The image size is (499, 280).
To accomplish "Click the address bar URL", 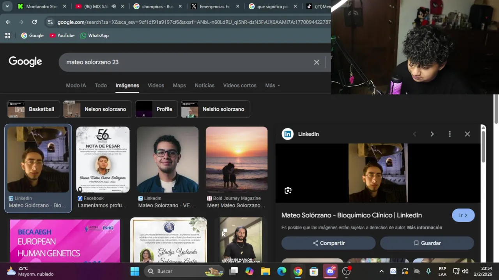I will point(194,22).
